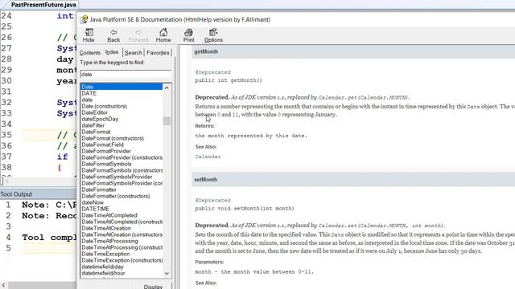Click the setMonth section heading
This screenshot has width=515, height=289.
206,180
